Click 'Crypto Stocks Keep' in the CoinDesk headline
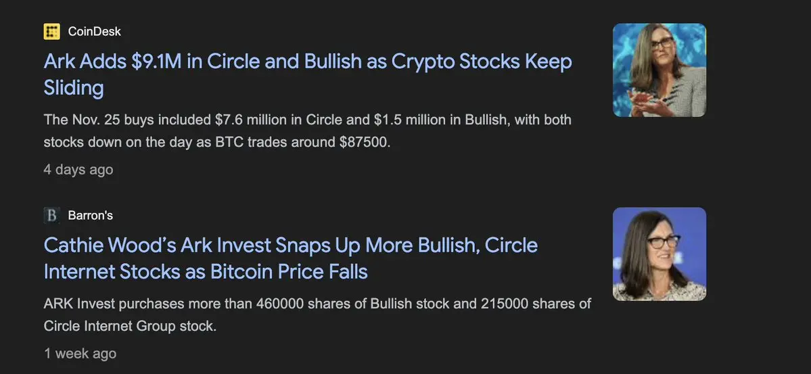 pos(482,61)
